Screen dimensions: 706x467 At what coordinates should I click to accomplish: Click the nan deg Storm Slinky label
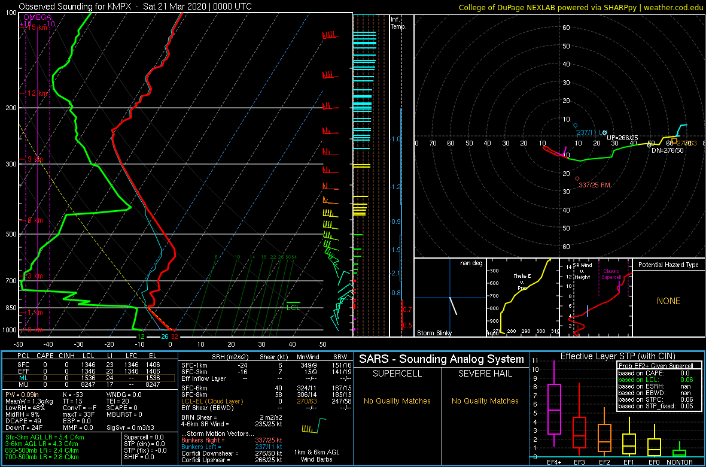point(471,263)
